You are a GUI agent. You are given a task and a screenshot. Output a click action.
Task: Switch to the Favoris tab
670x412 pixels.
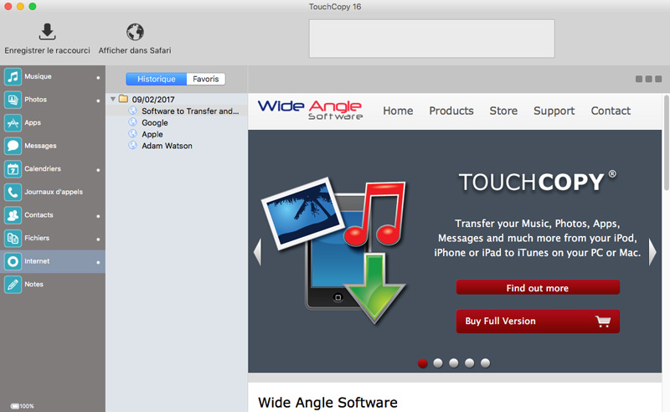205,79
